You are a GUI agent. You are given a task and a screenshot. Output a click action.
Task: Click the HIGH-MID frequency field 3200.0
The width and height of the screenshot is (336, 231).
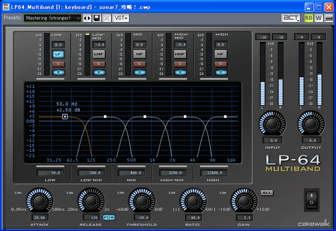[x=173, y=173]
